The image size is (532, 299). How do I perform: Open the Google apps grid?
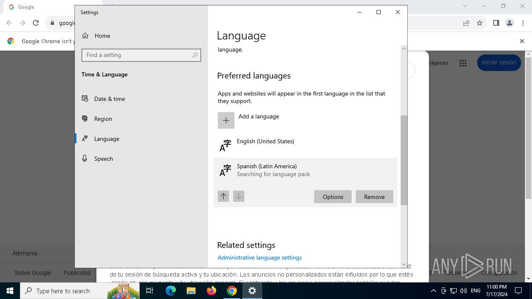click(463, 63)
